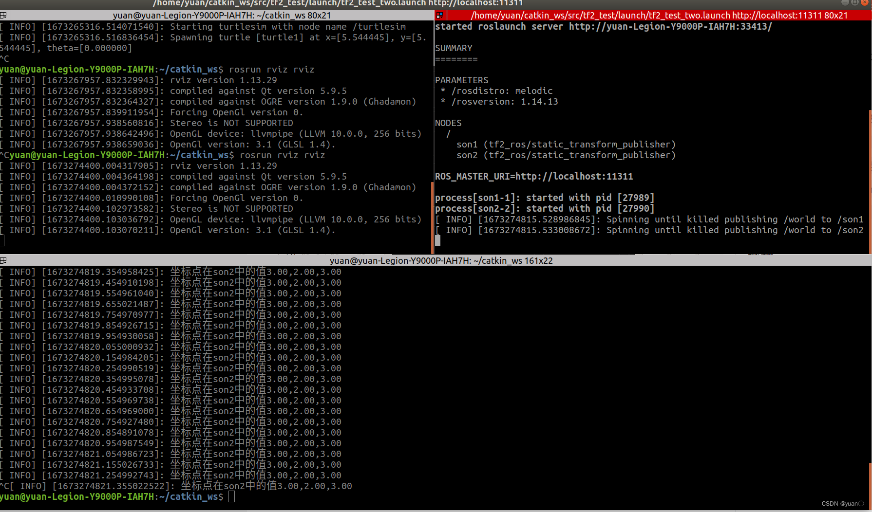
Task: Click the ^C interrupted log line at 1673274821.355022522
Action: pos(176,486)
